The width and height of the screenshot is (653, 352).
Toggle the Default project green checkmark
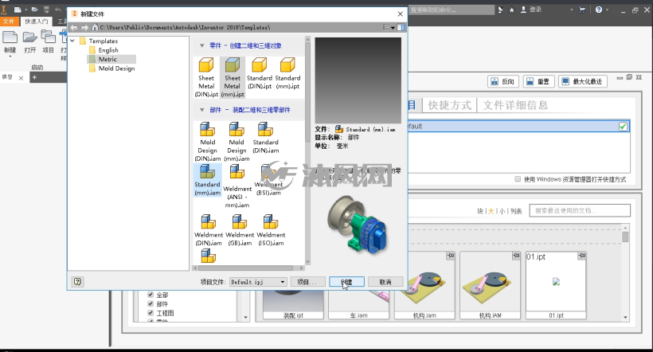pos(623,126)
